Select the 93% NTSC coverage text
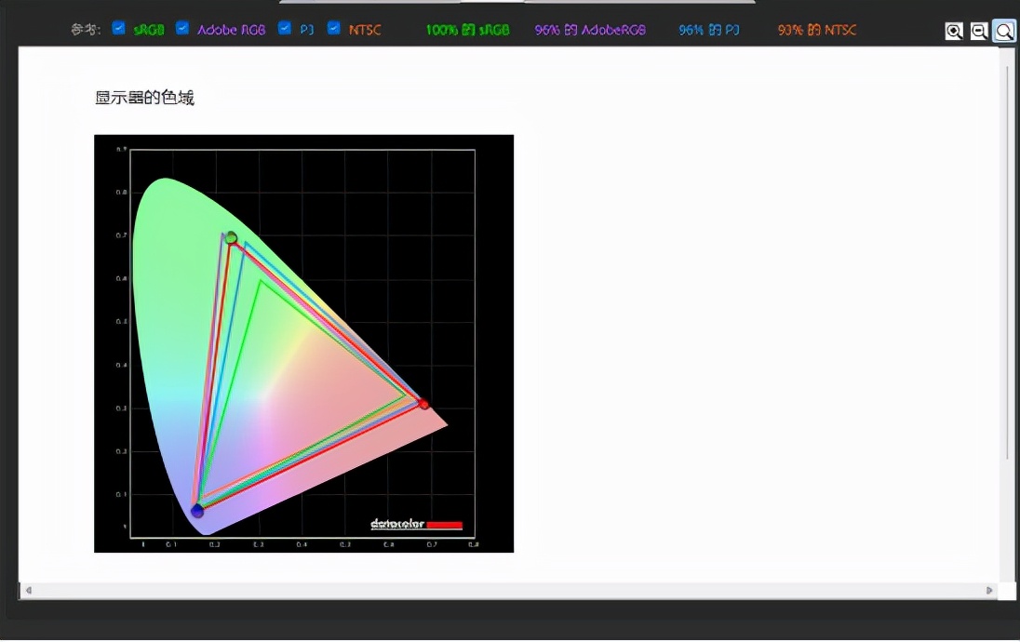1020x642 pixels. (x=817, y=30)
